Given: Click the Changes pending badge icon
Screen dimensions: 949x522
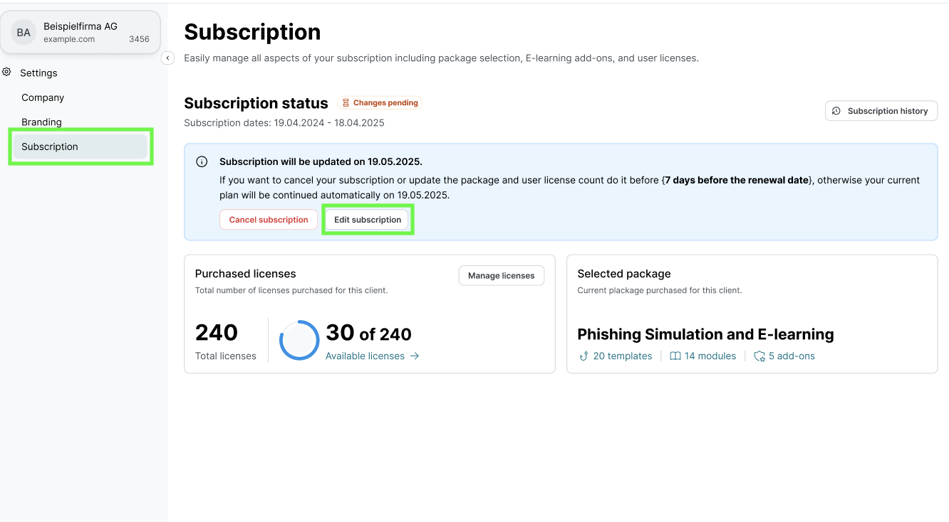Looking at the screenshot, I should coord(346,102).
